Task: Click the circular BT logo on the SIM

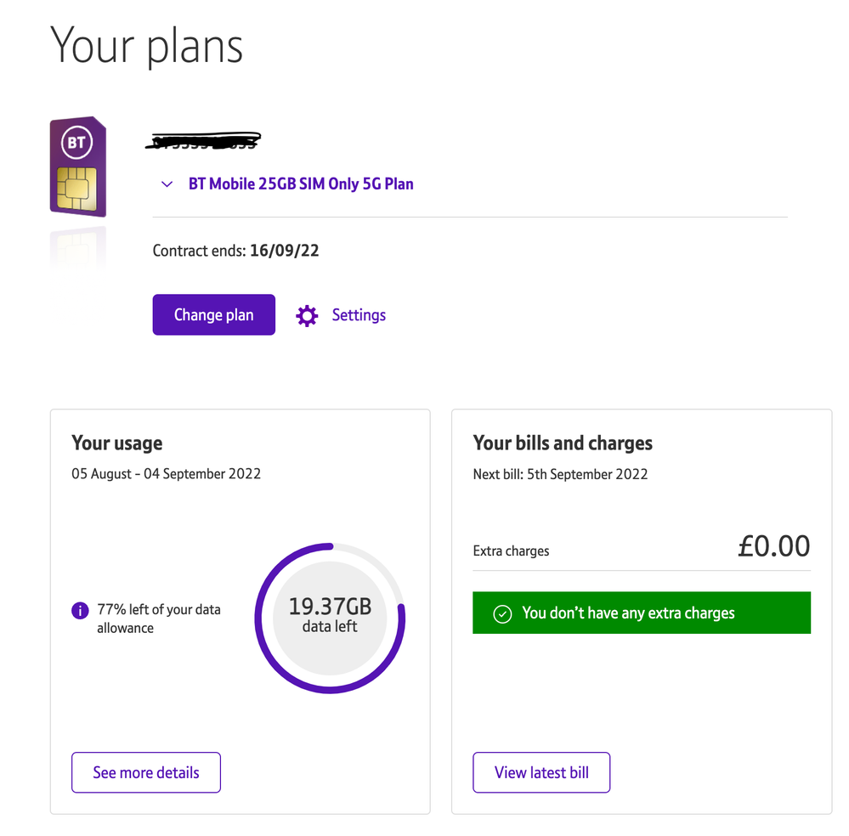Action: 76,143
